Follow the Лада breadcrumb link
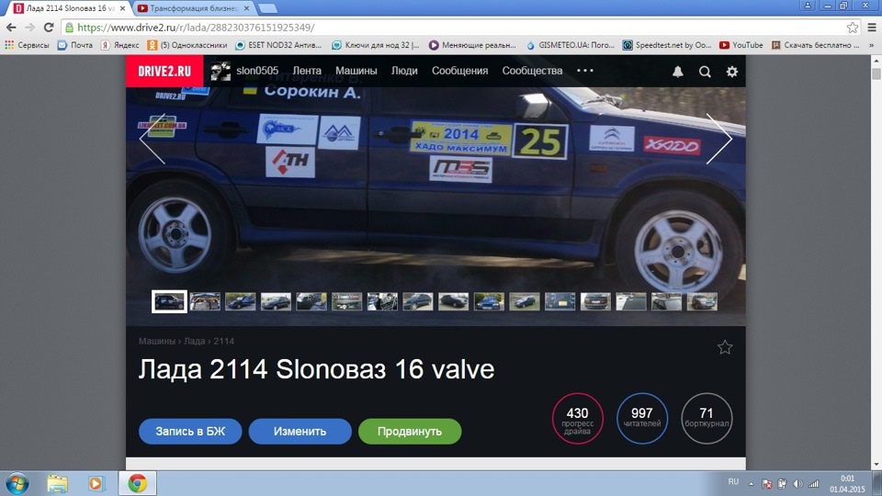The height and width of the screenshot is (496, 882). tap(194, 342)
